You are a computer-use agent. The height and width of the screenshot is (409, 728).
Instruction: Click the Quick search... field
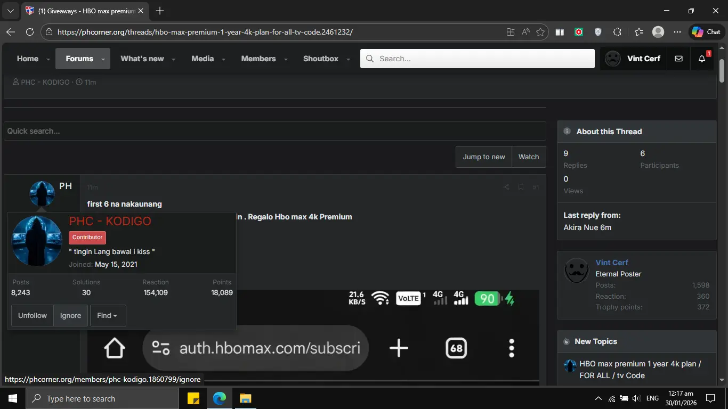coord(275,131)
